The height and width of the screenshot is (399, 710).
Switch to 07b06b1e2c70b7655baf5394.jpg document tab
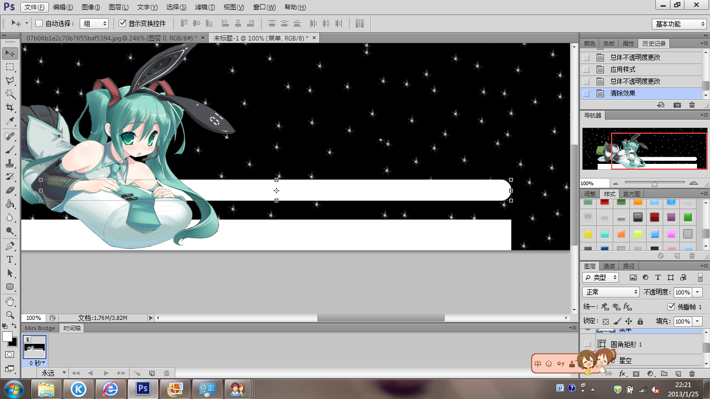(111, 38)
